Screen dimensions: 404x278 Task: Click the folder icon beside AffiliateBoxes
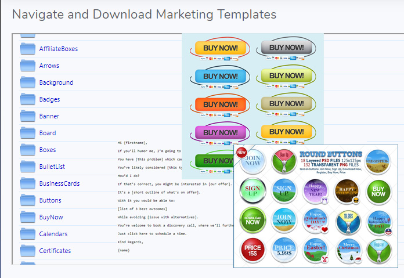[x=28, y=49]
